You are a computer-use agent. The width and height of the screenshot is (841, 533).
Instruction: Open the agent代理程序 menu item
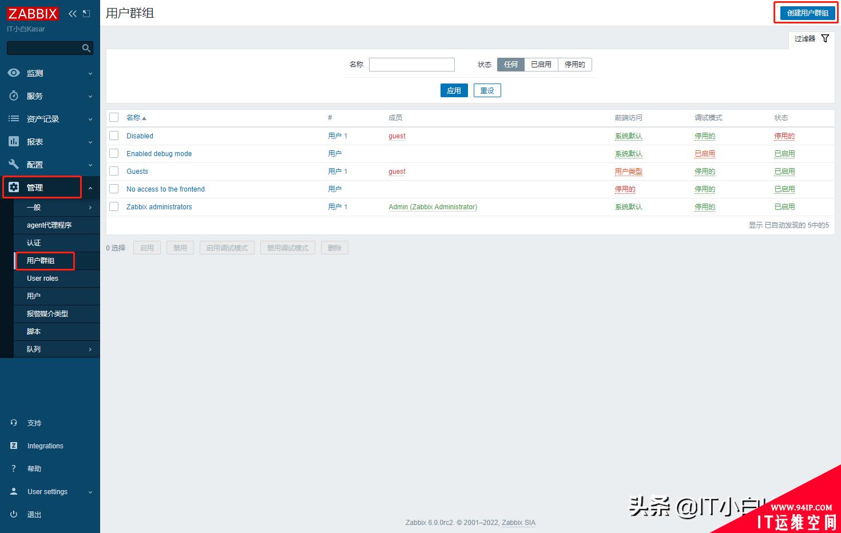[x=57, y=225]
